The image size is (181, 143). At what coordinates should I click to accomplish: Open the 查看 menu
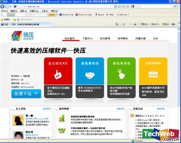[x=24, y=11]
